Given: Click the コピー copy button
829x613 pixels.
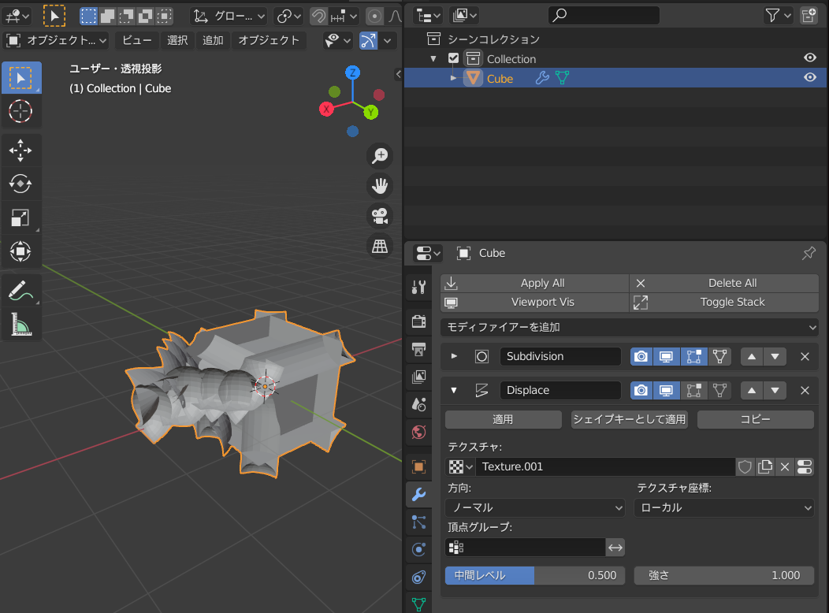Looking at the screenshot, I should coord(756,420).
